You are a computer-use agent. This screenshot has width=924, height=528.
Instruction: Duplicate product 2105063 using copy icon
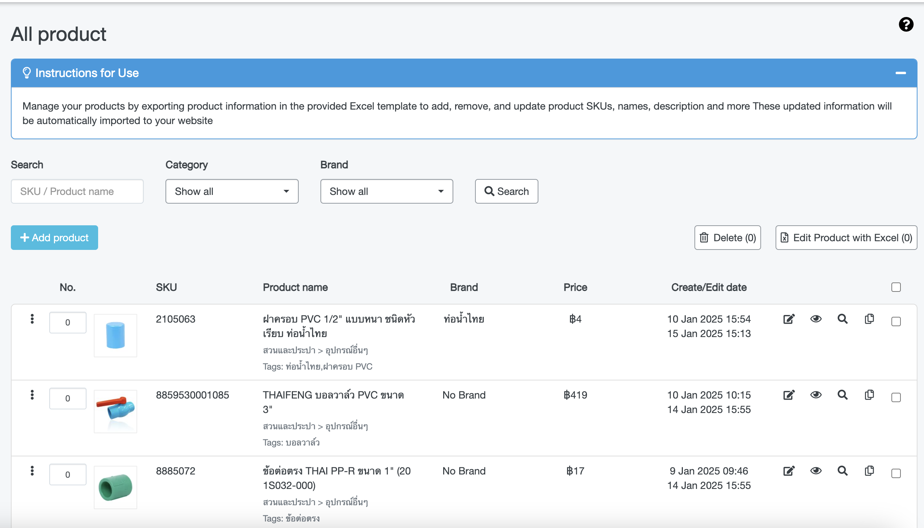[x=869, y=319]
